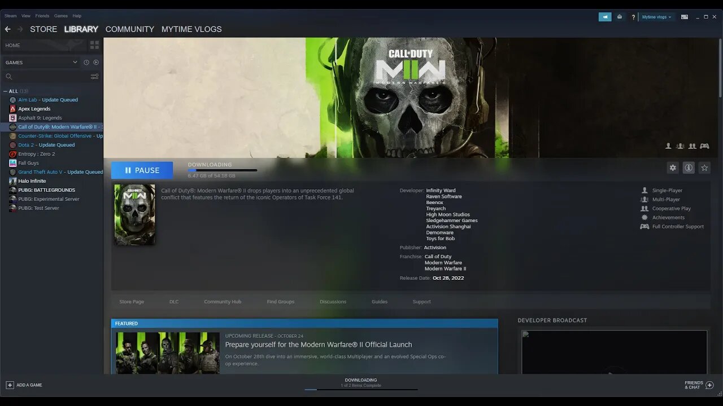Screen dimensions: 723x406
Task: Open the View menu
Action: coord(26,16)
